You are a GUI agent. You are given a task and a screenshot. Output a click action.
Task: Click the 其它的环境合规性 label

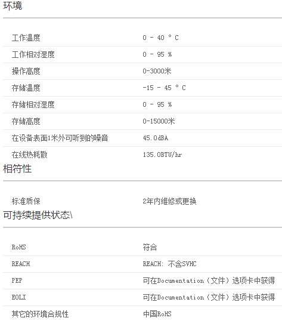40,314
